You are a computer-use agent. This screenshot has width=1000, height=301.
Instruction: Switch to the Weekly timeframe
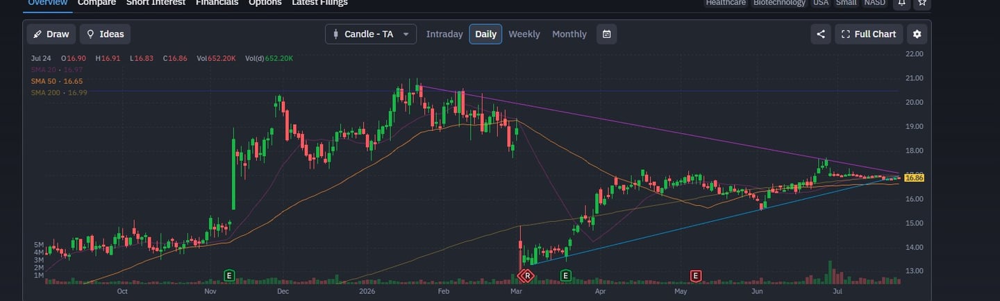coord(524,34)
